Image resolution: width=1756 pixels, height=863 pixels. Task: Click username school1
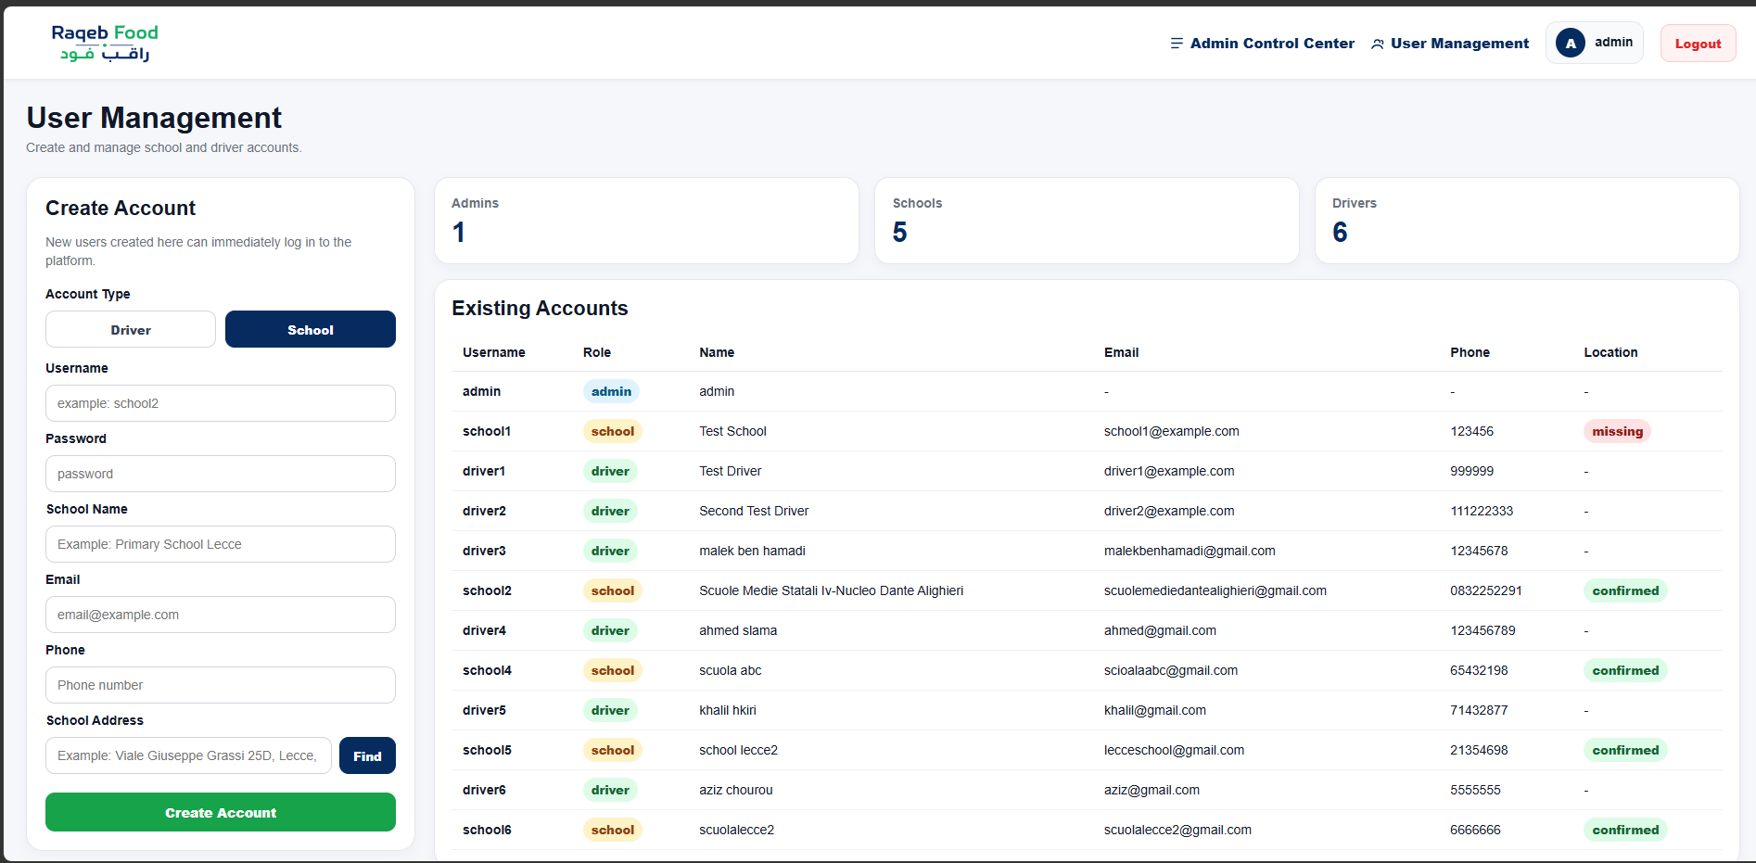click(x=487, y=431)
